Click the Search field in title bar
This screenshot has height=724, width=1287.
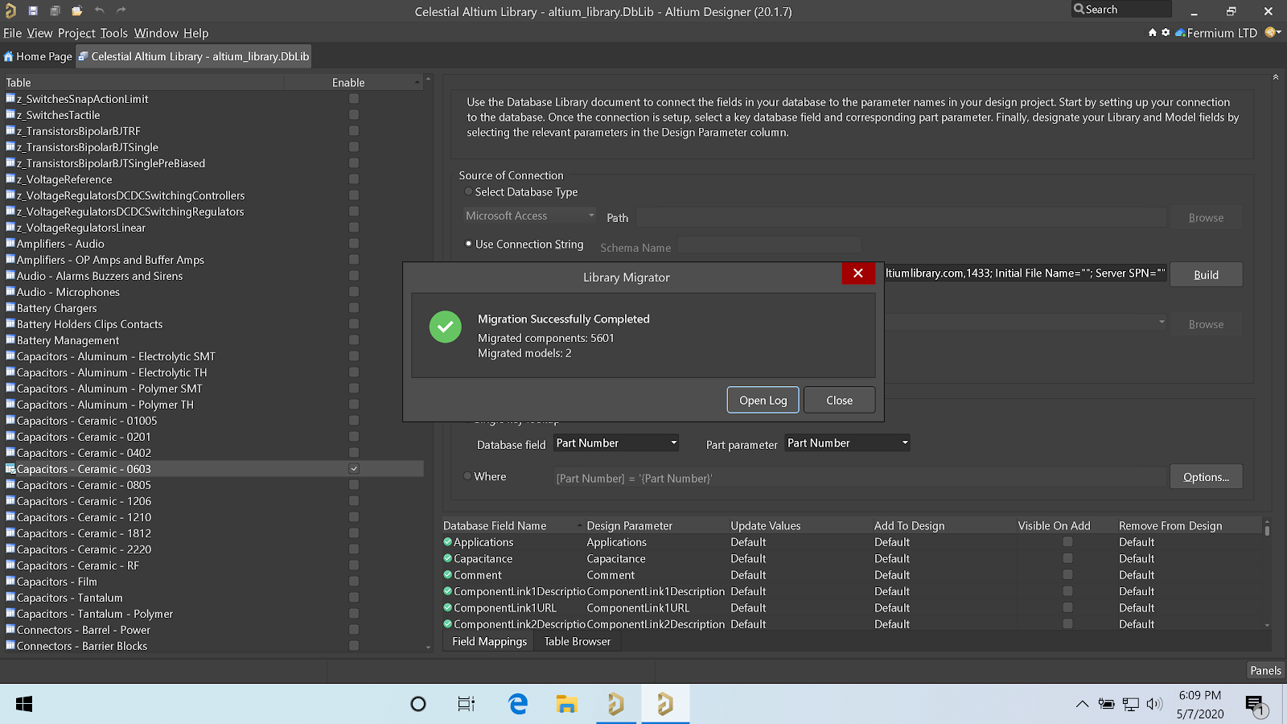pos(1121,10)
